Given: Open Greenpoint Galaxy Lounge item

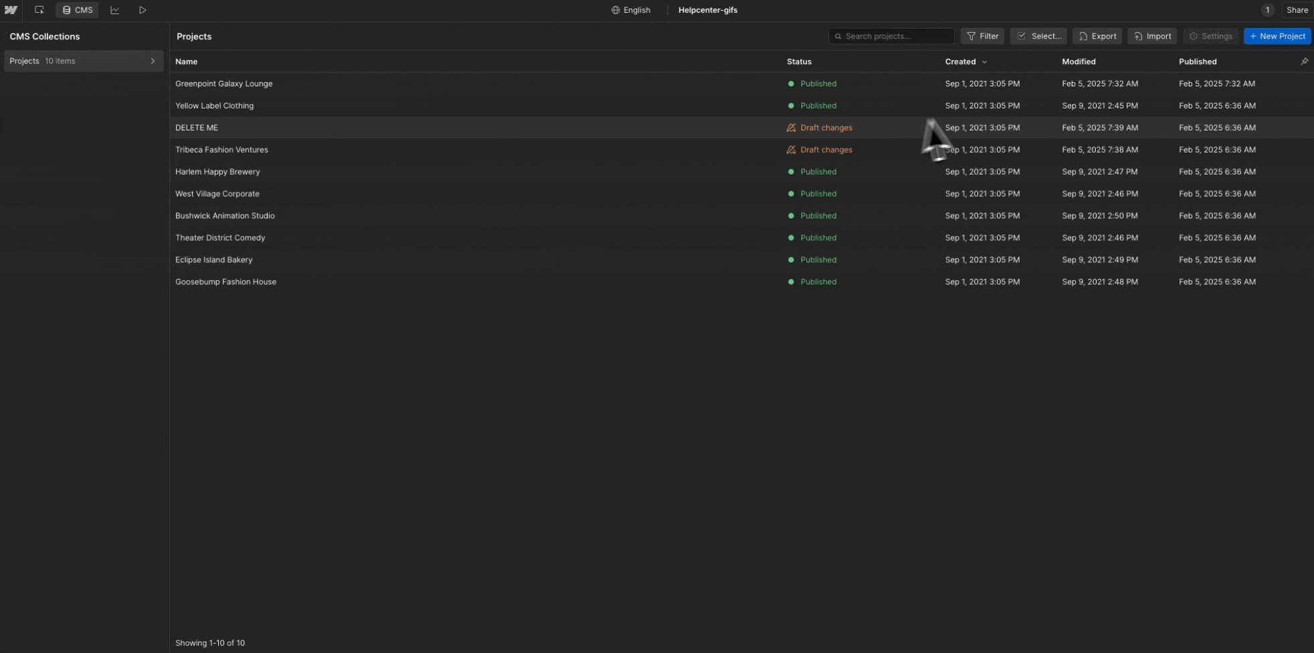Looking at the screenshot, I should (223, 84).
